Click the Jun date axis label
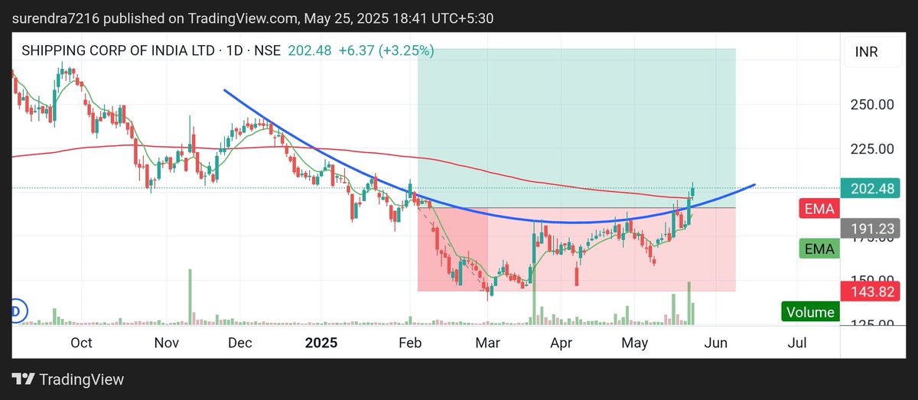This screenshot has width=918, height=400. (715, 343)
